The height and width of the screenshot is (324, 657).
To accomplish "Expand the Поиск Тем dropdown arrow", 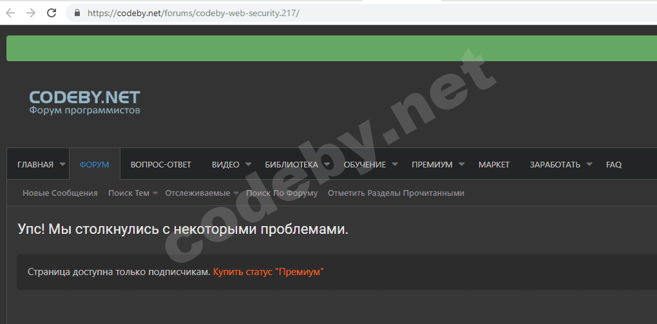I will tap(155, 193).
